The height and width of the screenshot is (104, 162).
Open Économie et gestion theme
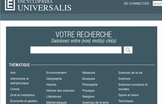24,101
